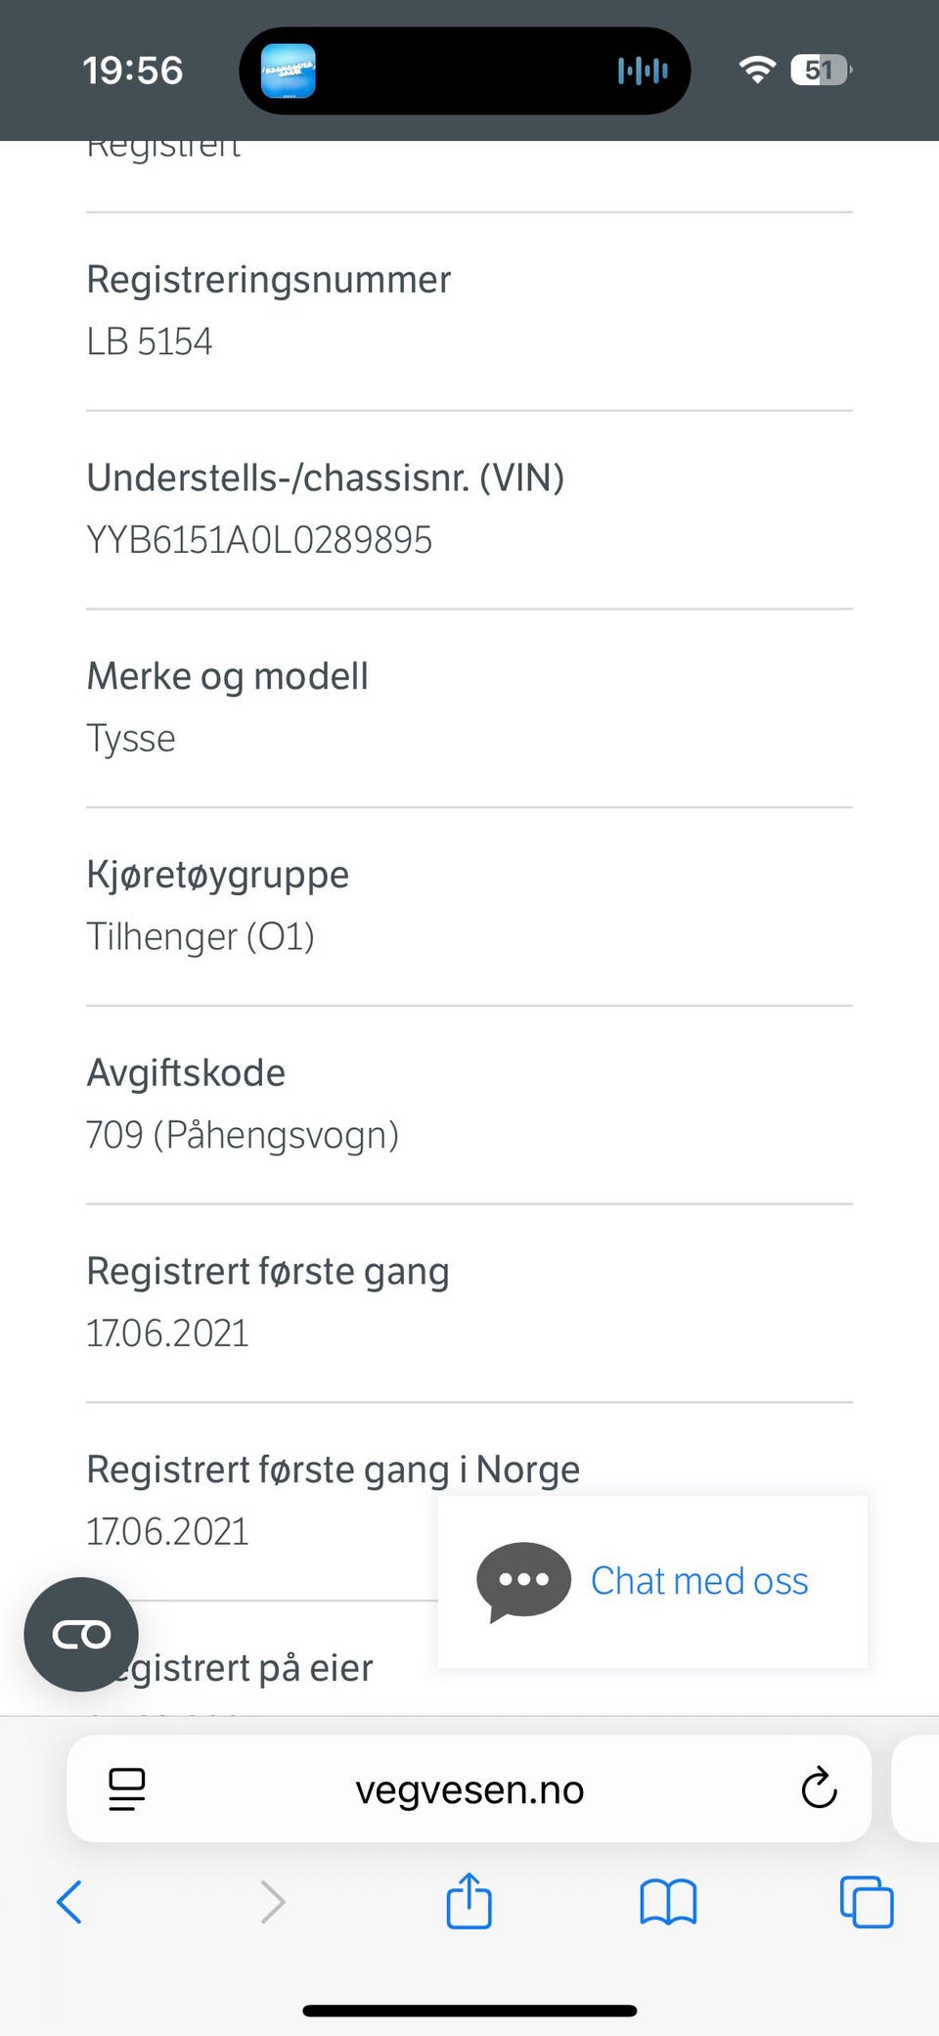Open the page reader menu icon
Screen dimensions: 939x2036
pos(127,1789)
